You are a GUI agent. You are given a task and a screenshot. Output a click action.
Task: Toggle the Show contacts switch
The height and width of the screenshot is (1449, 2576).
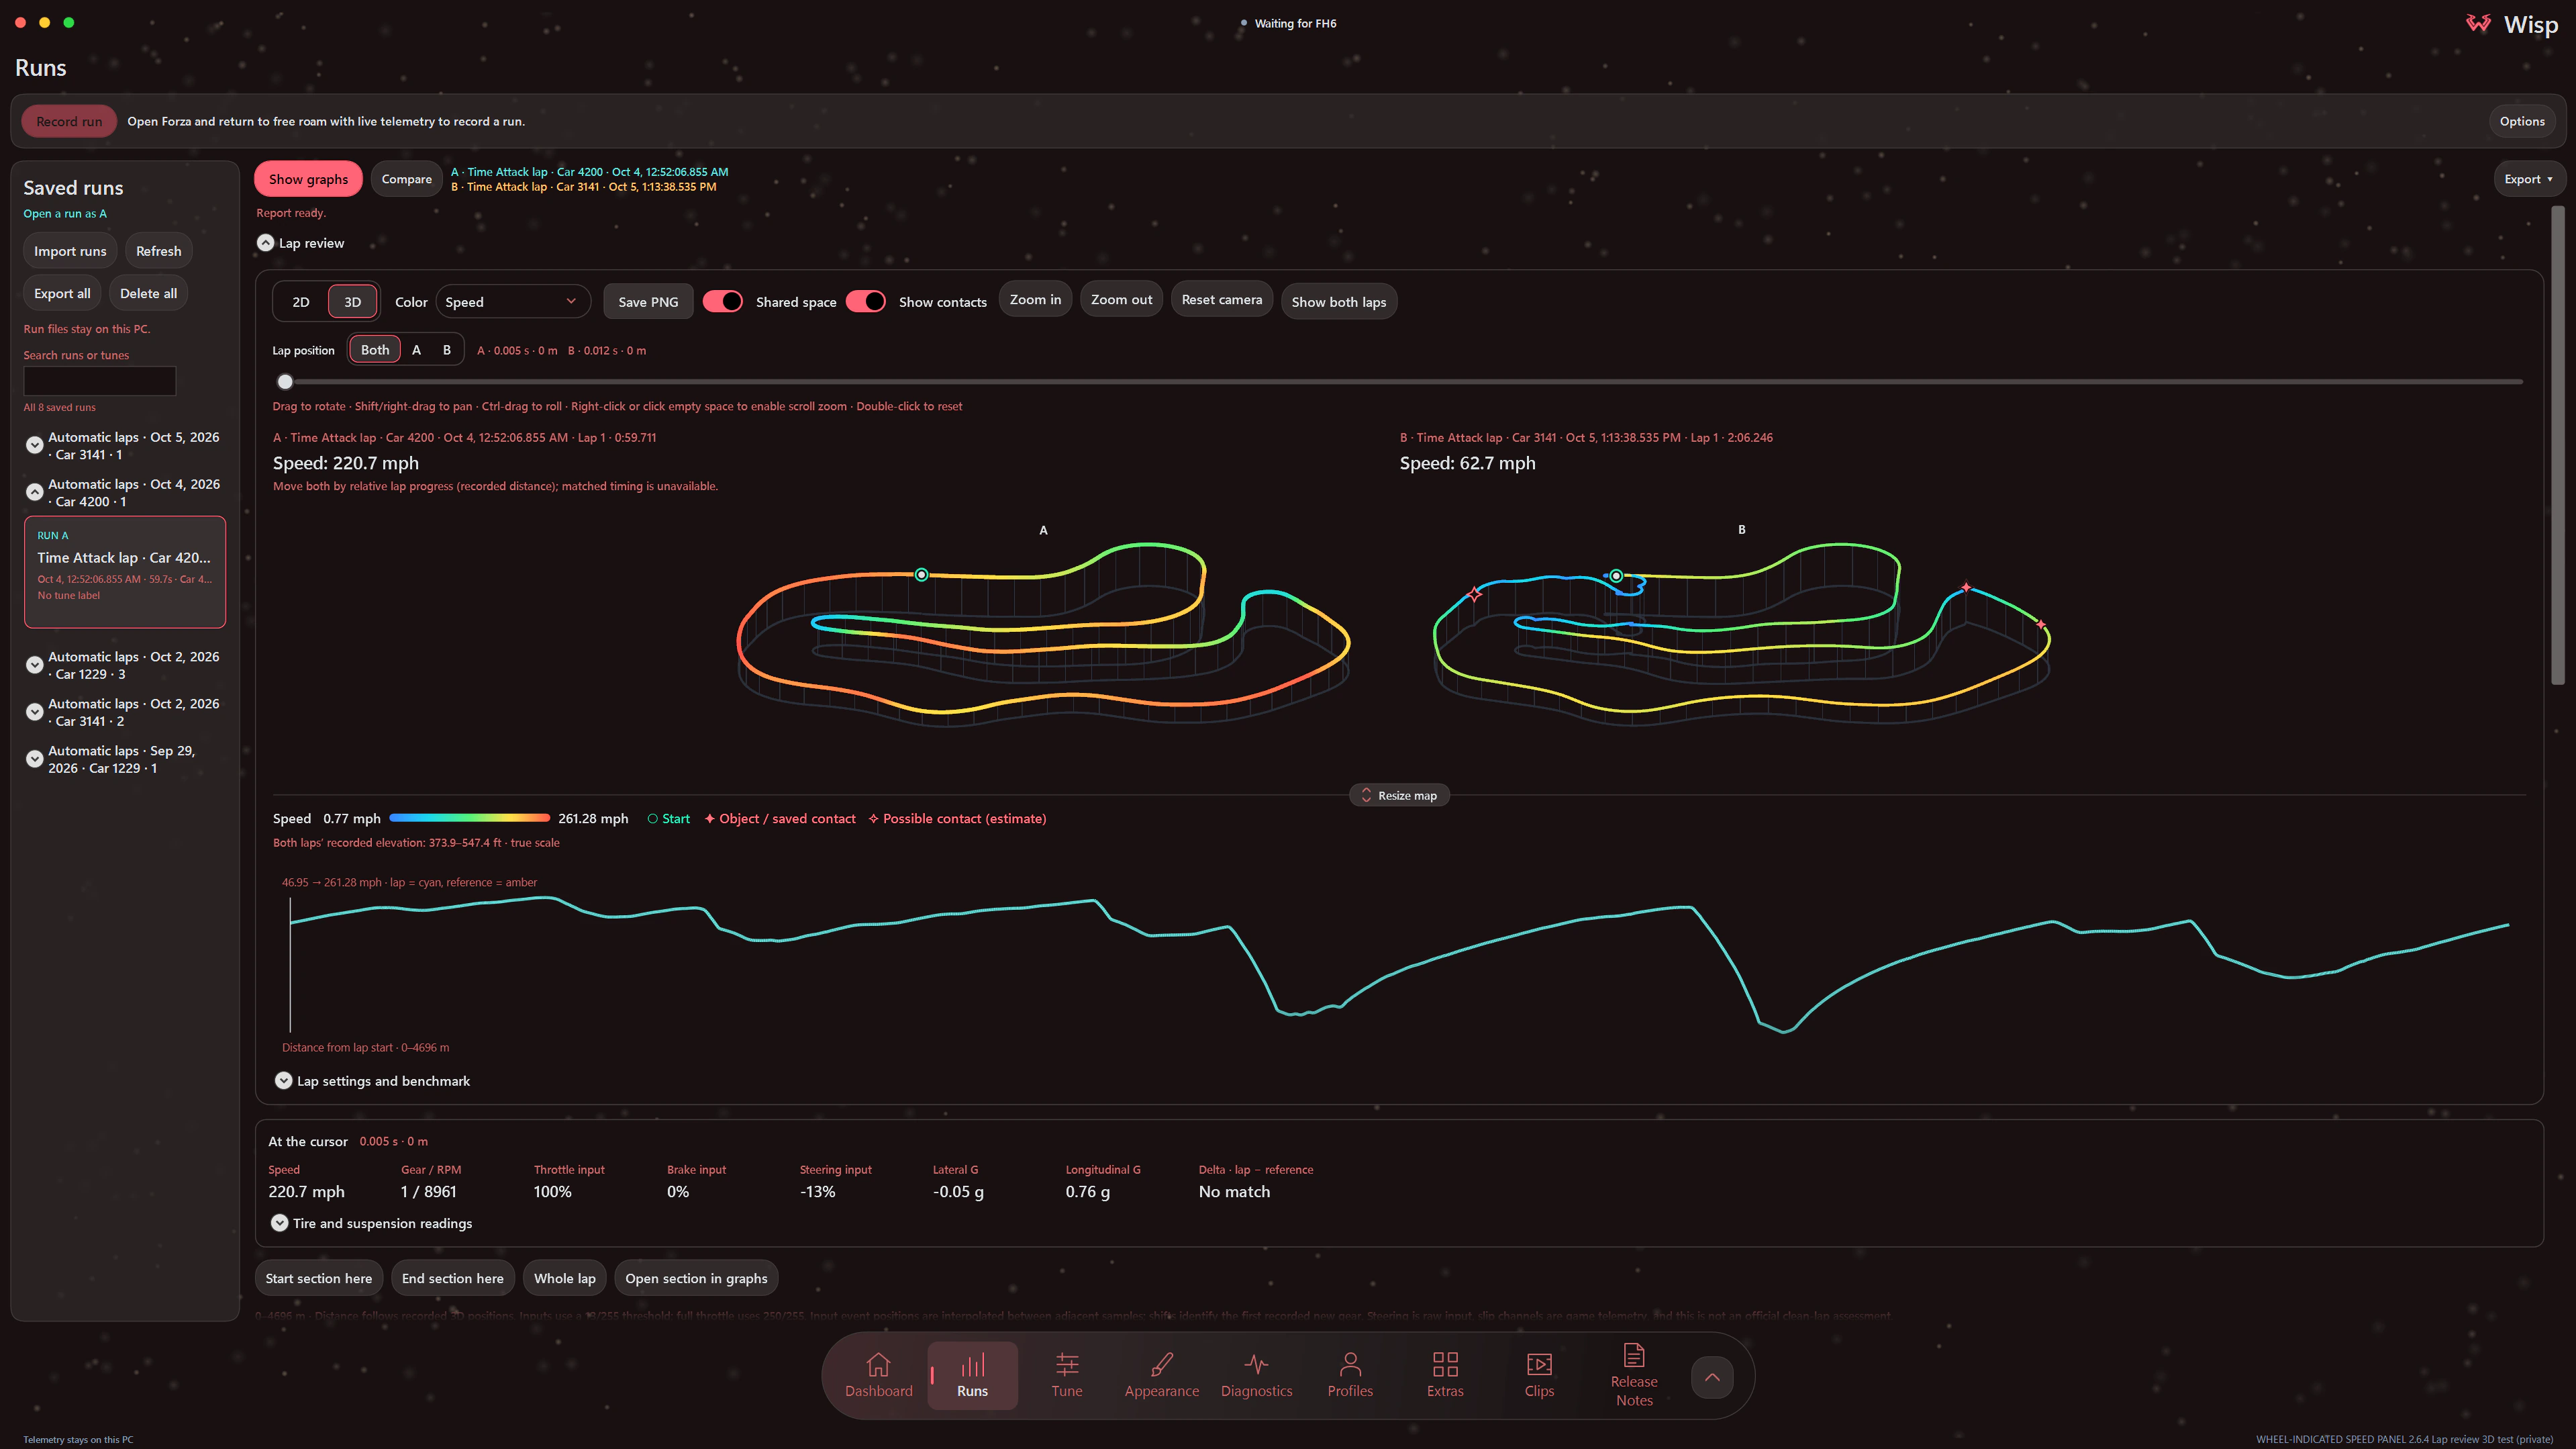point(865,301)
